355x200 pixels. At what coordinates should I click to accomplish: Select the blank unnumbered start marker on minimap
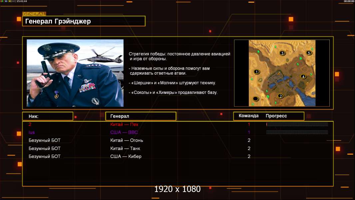255,98
